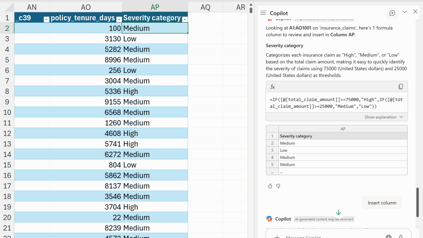Click the microphone icon in message box
Viewport: 423px width, 238px height.
(401, 236)
